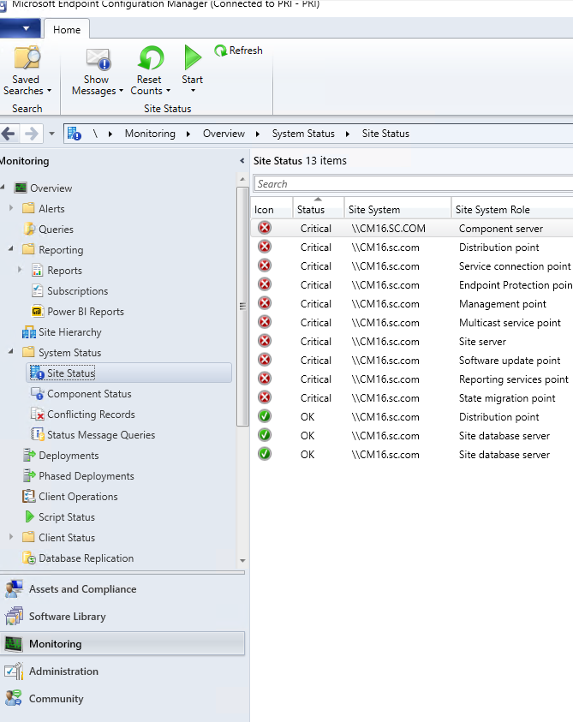The height and width of the screenshot is (722, 573).
Task: Open Database Replication icon
Action: [29, 558]
